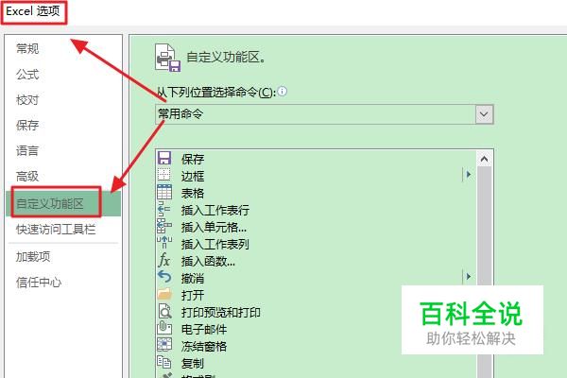Open the 加载项 options category
This screenshot has height=378, width=567.
[33, 256]
